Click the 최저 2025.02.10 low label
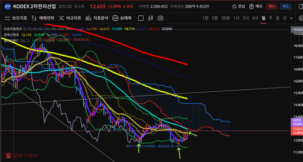303x162 pixels. pos(152,146)
